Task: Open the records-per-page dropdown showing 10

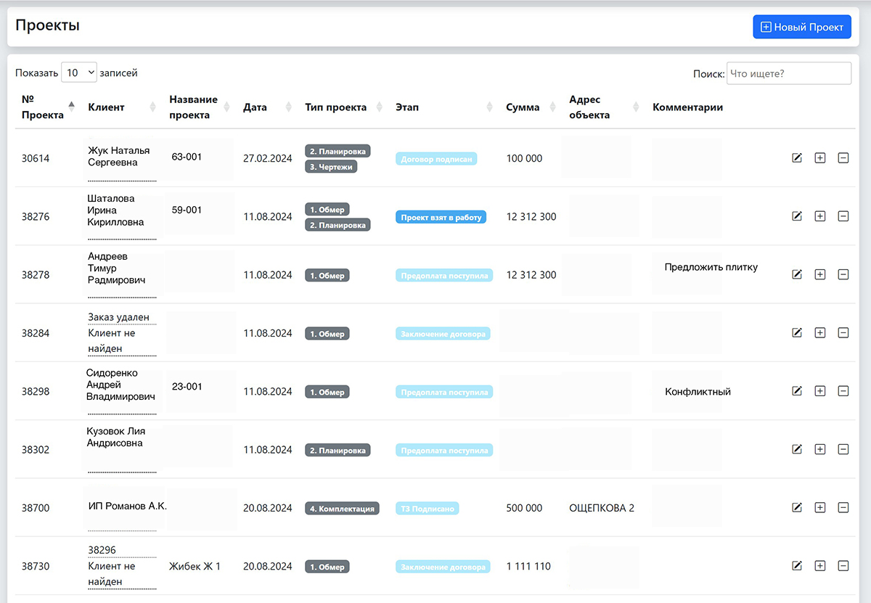Action: pyautogui.click(x=79, y=73)
